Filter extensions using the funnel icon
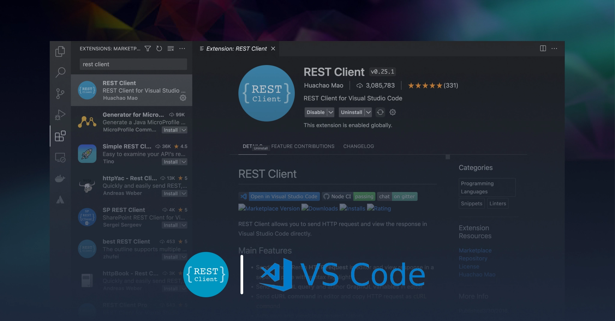The height and width of the screenshot is (321, 615). 148,49
